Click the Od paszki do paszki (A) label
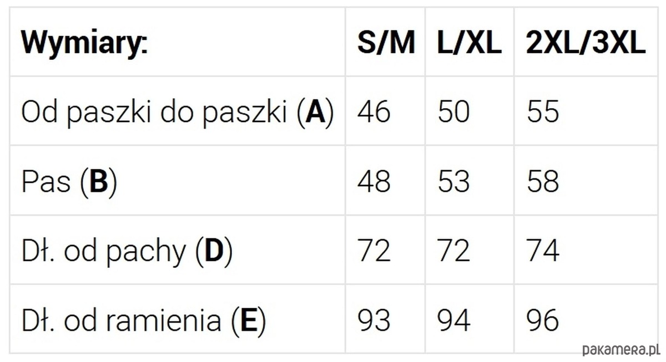Screen dimensions: 666x362 point(178,112)
